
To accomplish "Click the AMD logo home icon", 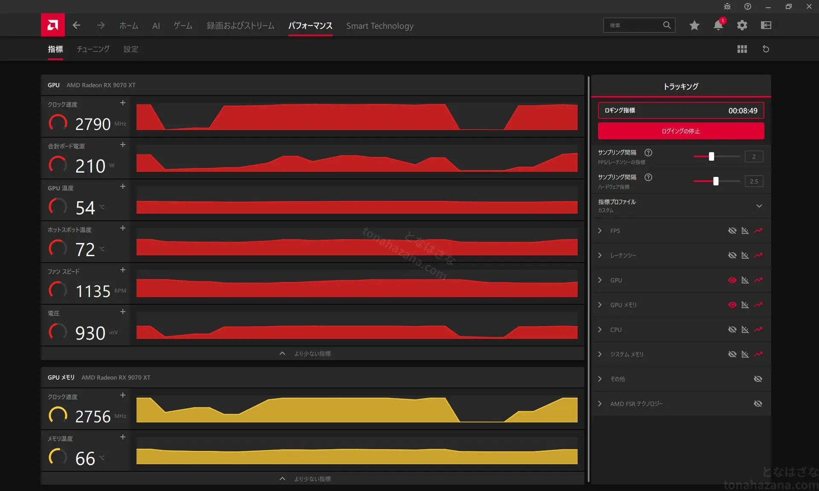I will pos(53,25).
